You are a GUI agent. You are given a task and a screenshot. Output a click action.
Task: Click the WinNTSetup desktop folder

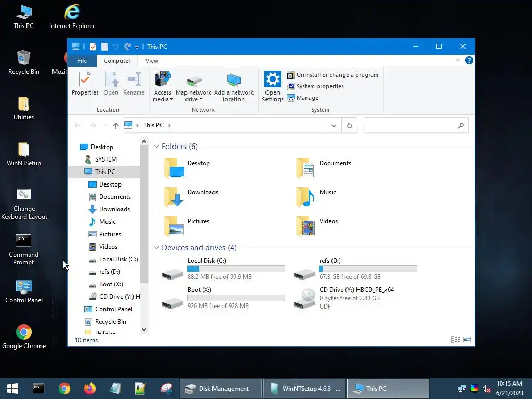tap(24, 154)
